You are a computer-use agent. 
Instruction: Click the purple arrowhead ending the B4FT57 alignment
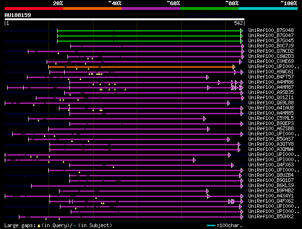coord(208,78)
